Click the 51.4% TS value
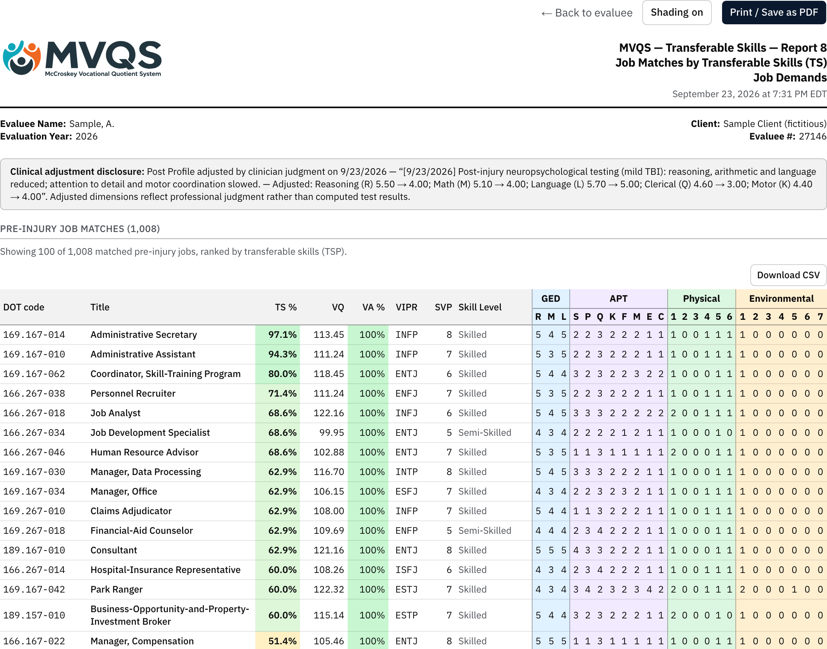 [x=282, y=641]
